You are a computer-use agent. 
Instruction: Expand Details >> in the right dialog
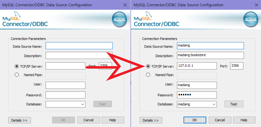click(x=151, y=120)
